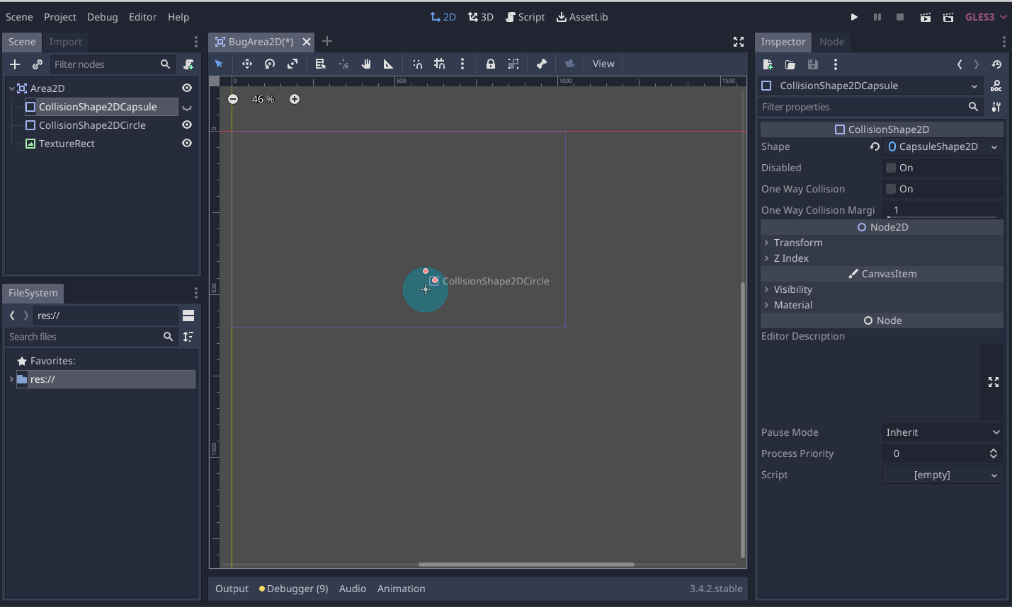Toggle distraction-free mode in viewport
Screen dimensions: 1012x607
[x=739, y=42]
